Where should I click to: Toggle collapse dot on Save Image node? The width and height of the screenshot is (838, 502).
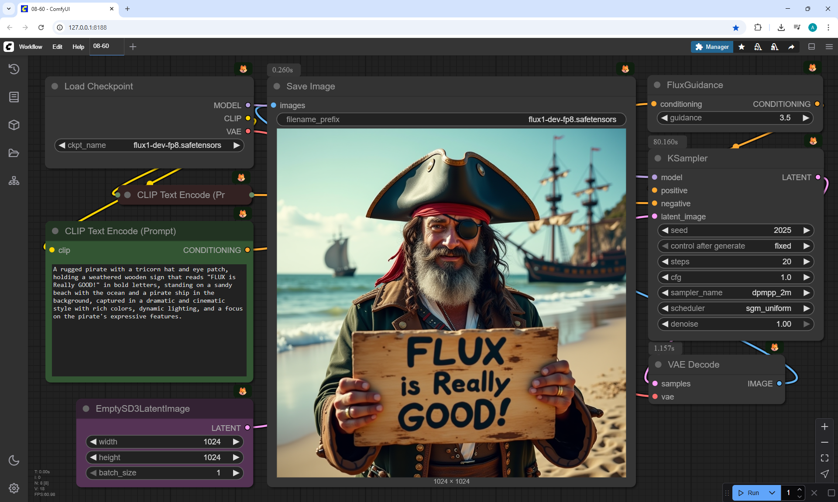point(277,86)
